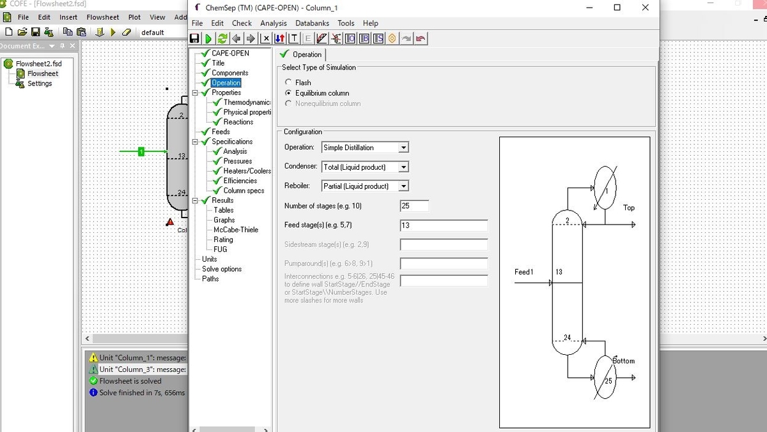Close the Document Explorer panel
Viewport: 767px width, 432px height.
click(72, 46)
